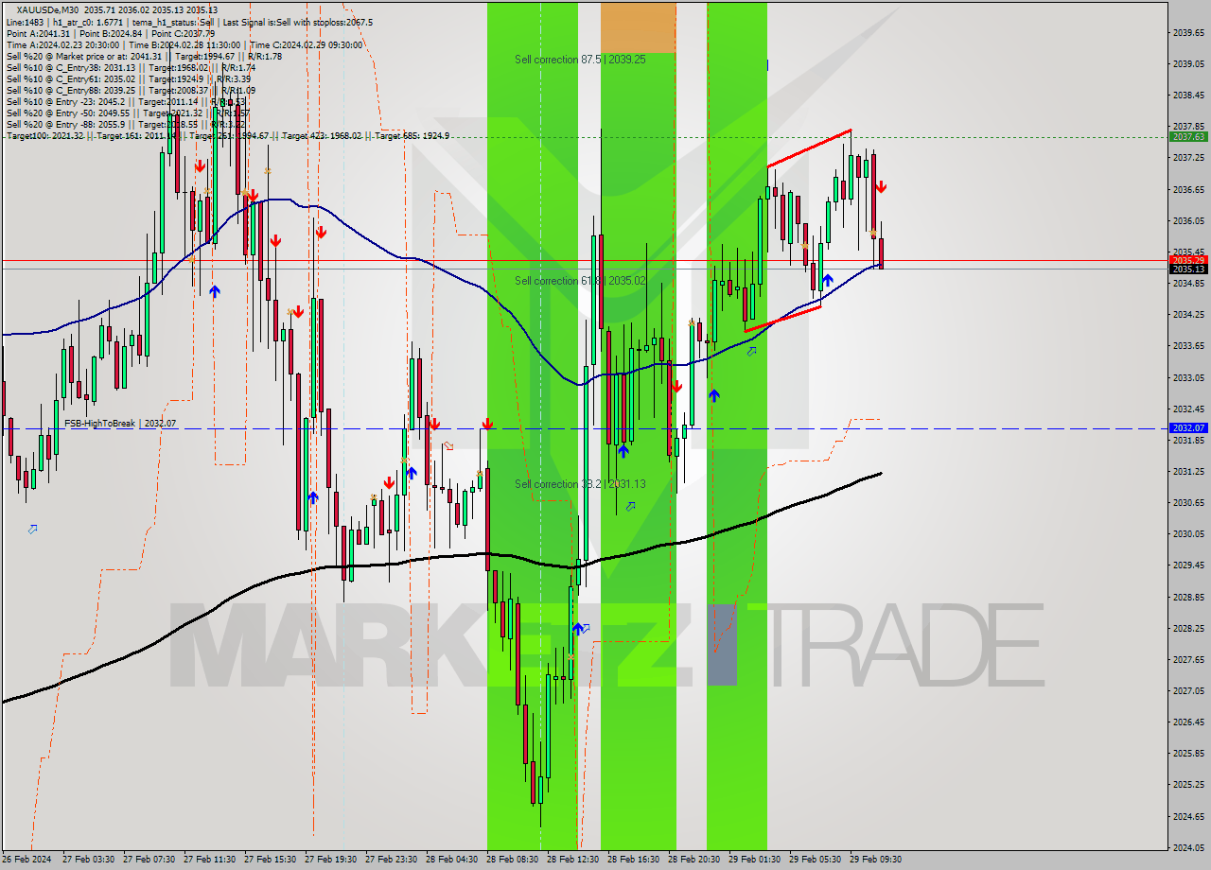This screenshot has height=870, width=1211.
Task: Click the '27 Feb 03:30' time axis label
Action: pos(89,860)
